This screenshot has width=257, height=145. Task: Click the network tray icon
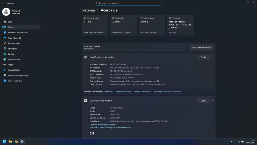click(236, 142)
